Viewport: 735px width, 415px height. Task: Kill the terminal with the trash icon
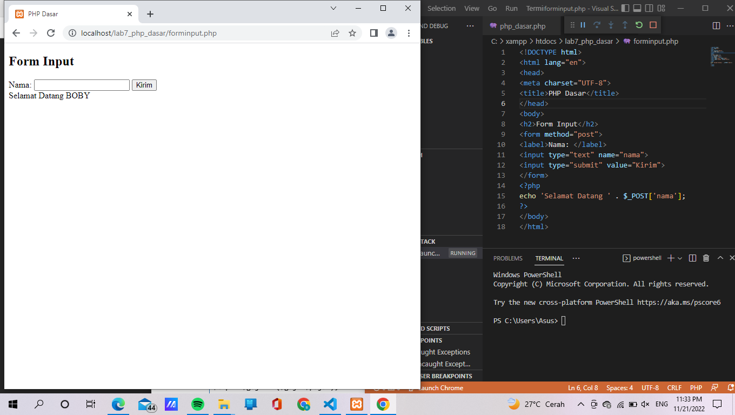click(706, 258)
